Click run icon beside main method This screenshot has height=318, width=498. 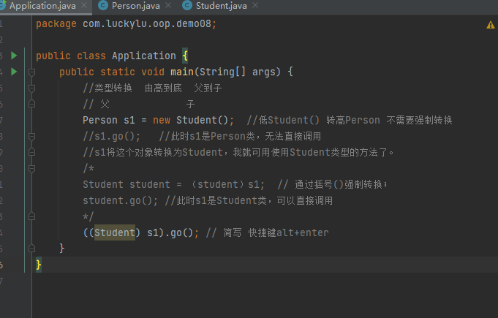tap(14, 72)
